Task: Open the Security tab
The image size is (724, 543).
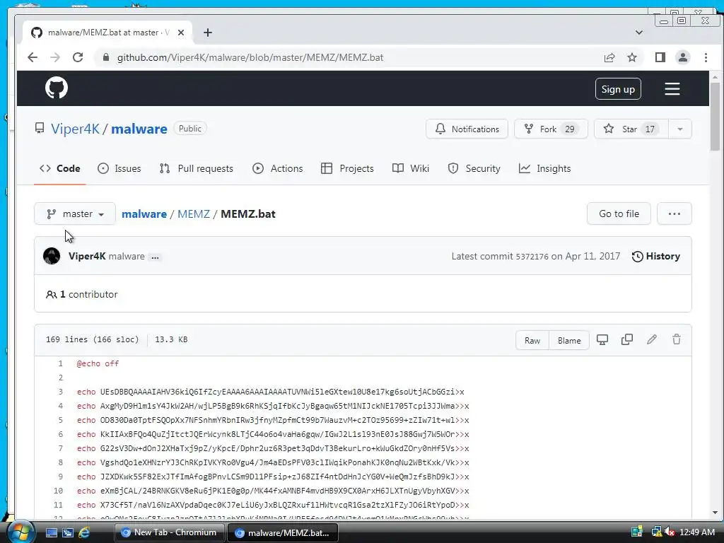Action: pos(474,168)
